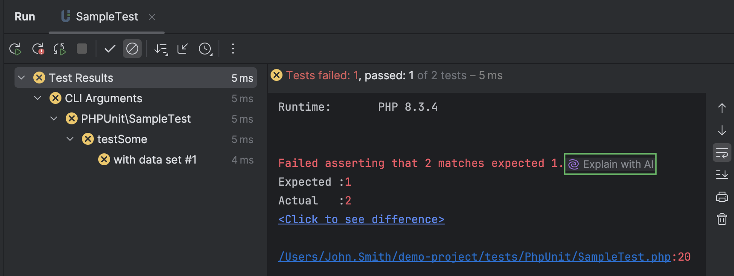Print the console output

[x=722, y=197]
